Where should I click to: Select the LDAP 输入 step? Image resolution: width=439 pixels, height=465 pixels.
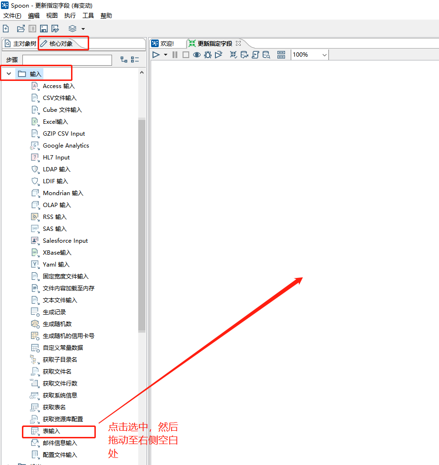point(51,169)
